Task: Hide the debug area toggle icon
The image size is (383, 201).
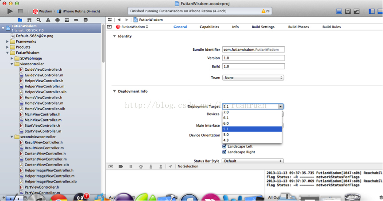Action: pyautogui.click(x=111, y=167)
